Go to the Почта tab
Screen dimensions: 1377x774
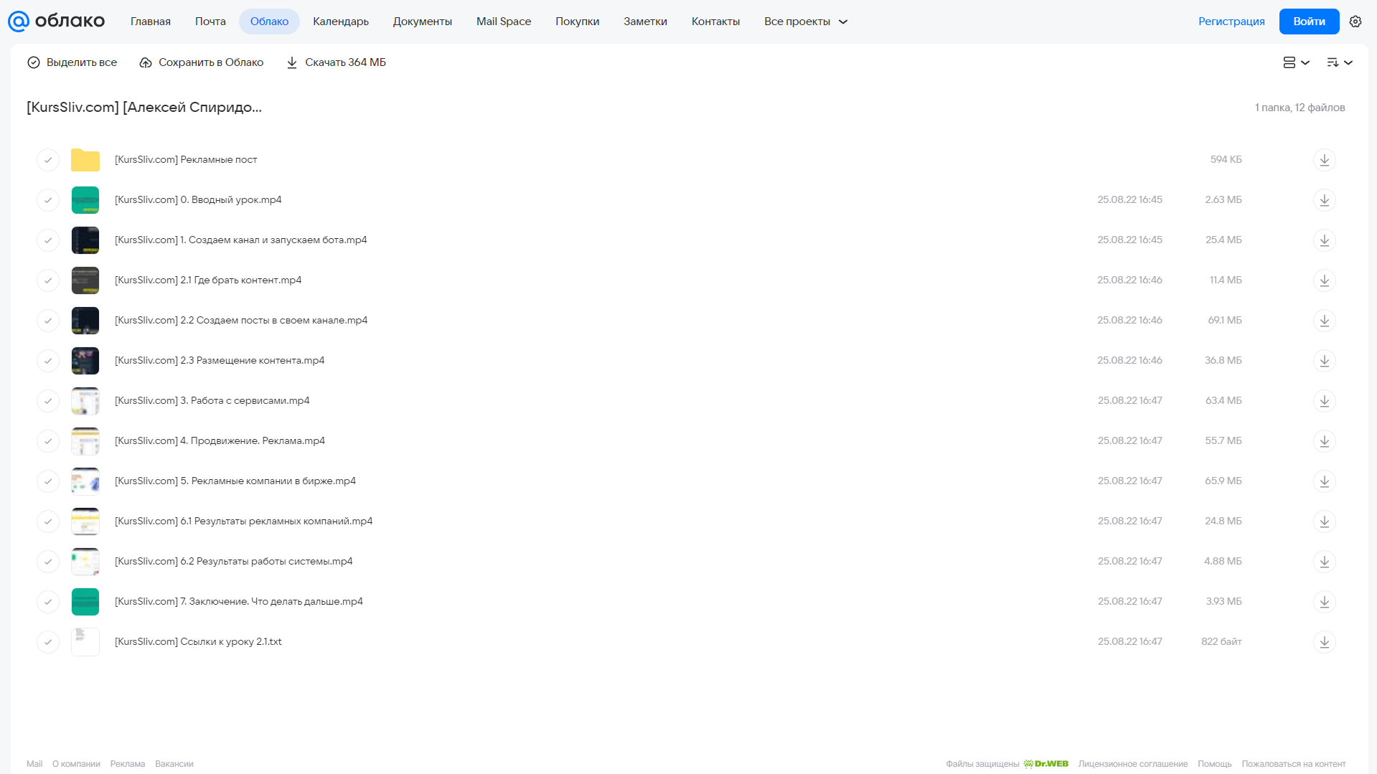click(210, 22)
